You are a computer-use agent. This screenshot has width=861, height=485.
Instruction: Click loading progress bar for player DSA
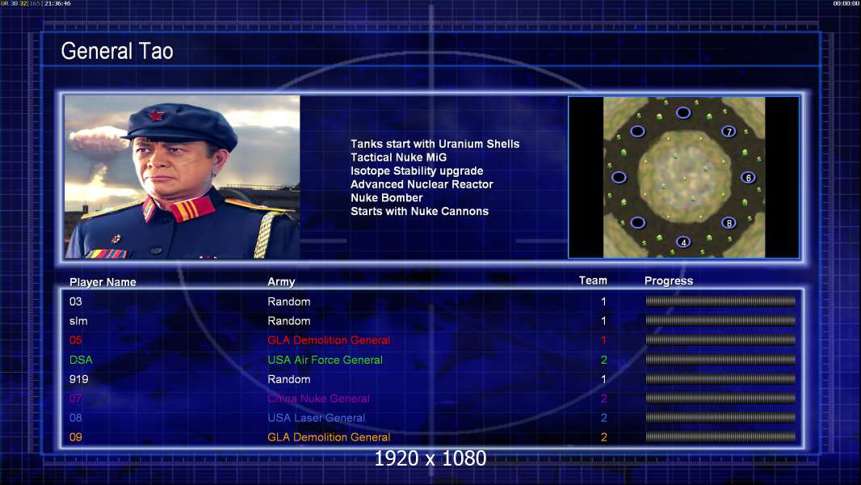[720, 359]
